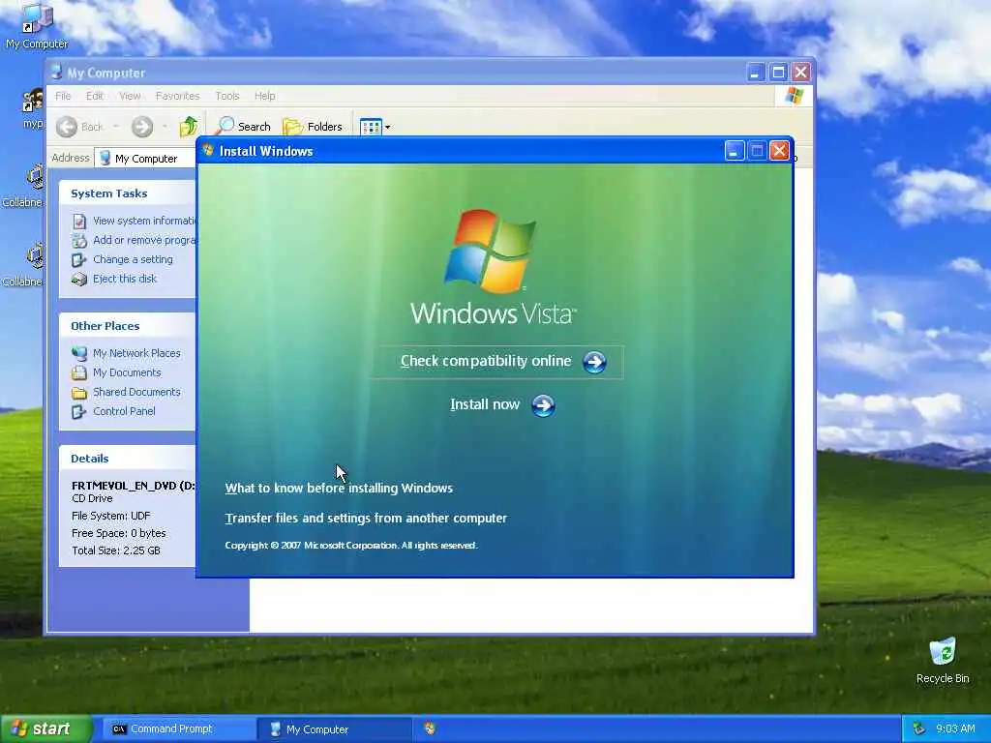Collapse the Details panel header
Viewport: 991px width, 743px height.
click(x=127, y=459)
